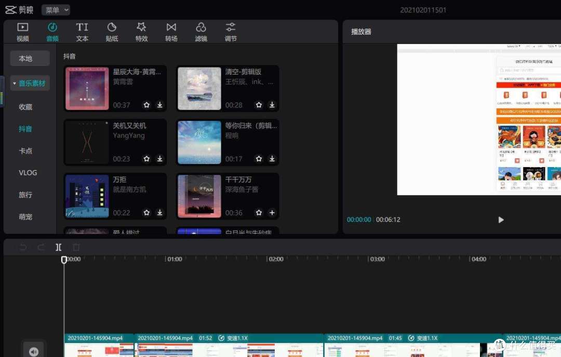Click the 播放器 panel title
561x357 pixels.
[361, 32]
